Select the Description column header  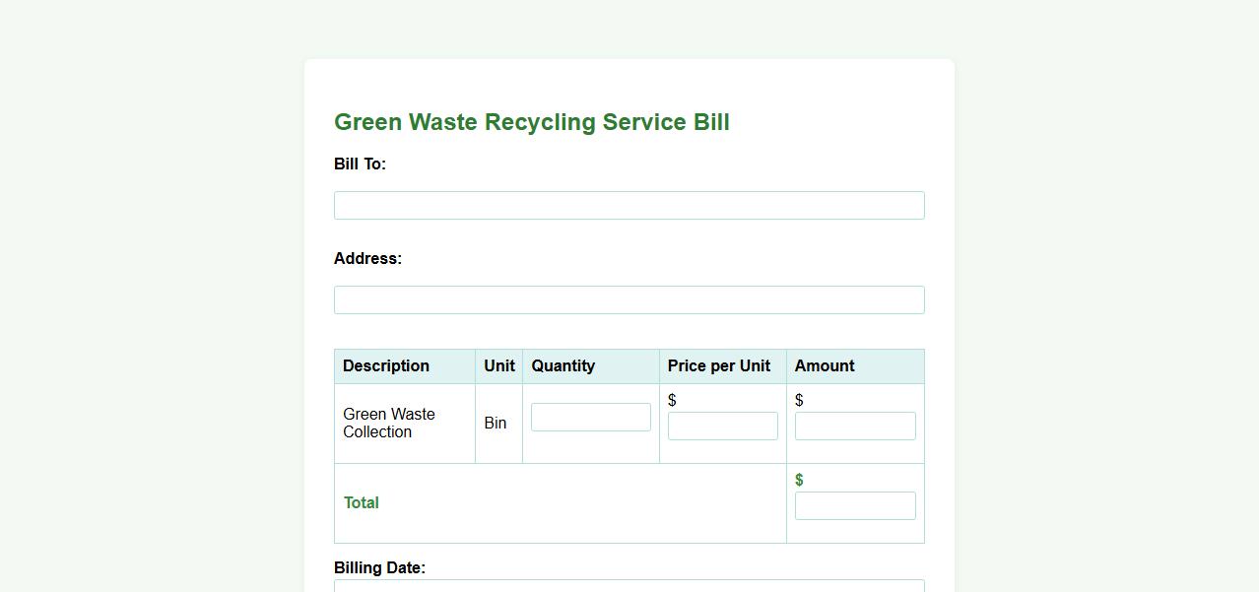[386, 365]
